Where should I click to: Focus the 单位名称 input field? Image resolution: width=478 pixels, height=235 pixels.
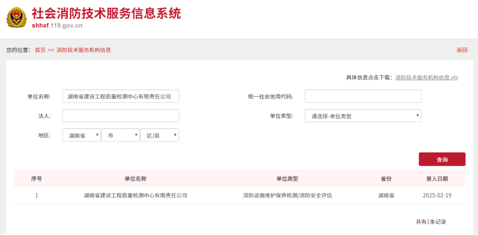(121, 96)
